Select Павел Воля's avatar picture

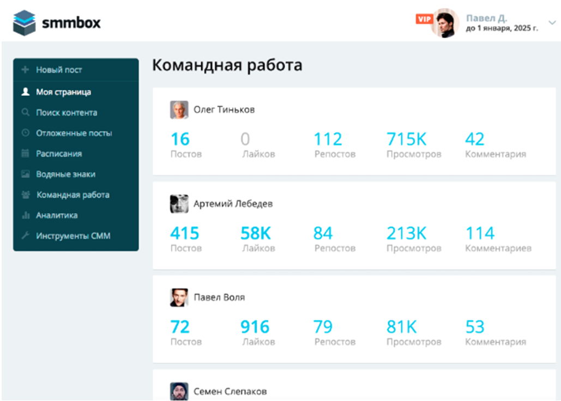tap(179, 297)
